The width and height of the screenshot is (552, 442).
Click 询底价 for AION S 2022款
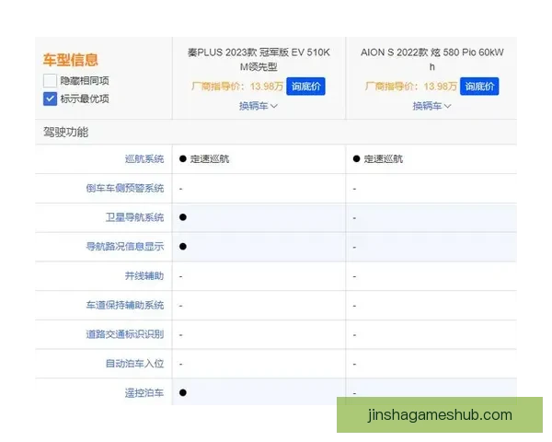click(x=479, y=87)
